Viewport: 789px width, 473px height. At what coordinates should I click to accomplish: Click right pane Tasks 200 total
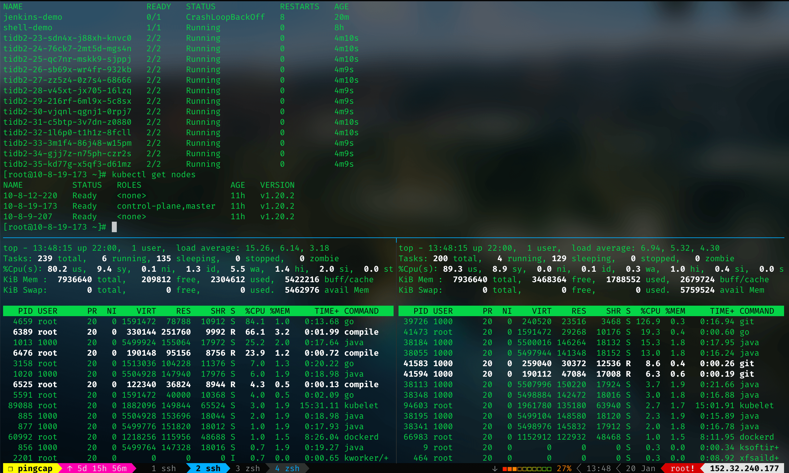pos(455,258)
